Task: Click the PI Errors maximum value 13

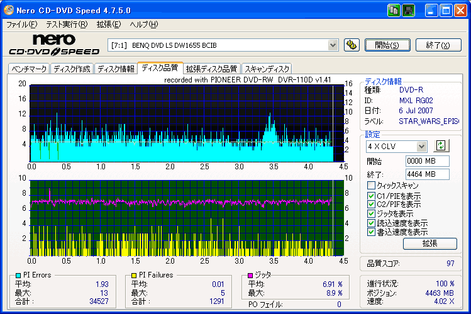Action: click(x=104, y=293)
